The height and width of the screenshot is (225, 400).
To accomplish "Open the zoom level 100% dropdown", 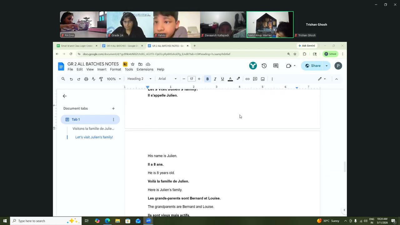I will (x=114, y=79).
